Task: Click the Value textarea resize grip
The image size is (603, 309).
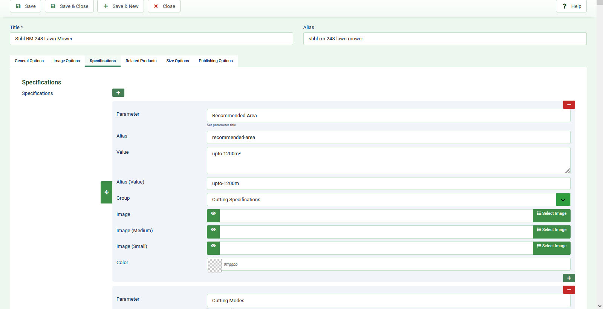Action: pos(567,171)
